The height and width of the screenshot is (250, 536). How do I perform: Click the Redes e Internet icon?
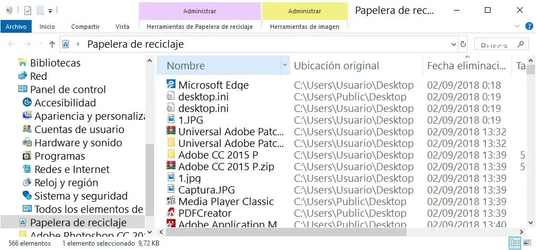27,169
